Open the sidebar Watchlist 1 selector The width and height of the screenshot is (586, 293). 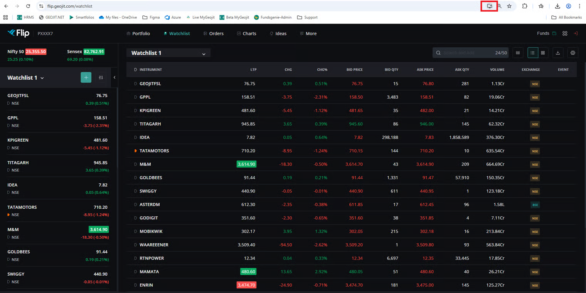26,78
